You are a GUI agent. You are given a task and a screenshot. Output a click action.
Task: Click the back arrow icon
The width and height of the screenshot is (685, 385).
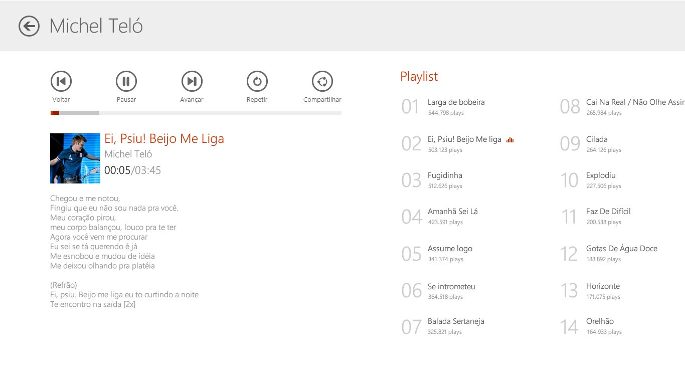pyautogui.click(x=29, y=26)
